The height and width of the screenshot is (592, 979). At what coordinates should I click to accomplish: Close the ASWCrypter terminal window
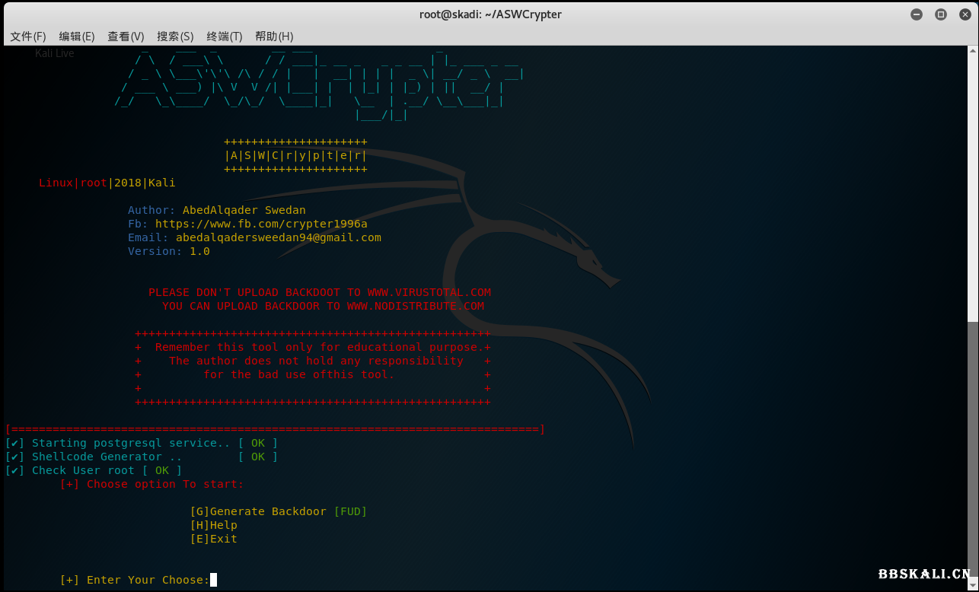pyautogui.click(x=964, y=14)
